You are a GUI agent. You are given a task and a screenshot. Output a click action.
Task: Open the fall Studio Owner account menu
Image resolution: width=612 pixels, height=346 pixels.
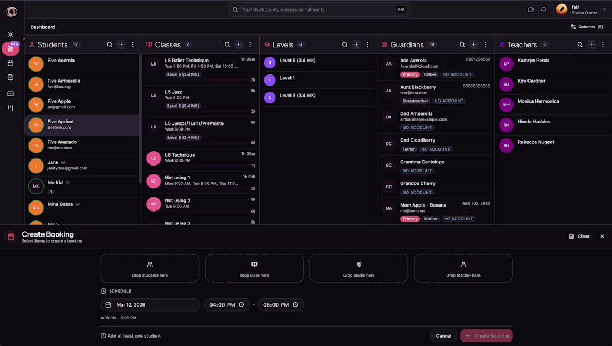tap(581, 10)
